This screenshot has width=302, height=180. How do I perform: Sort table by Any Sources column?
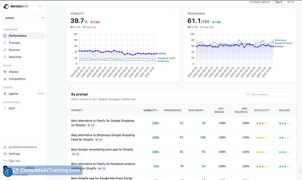pyautogui.click(x=242, y=110)
